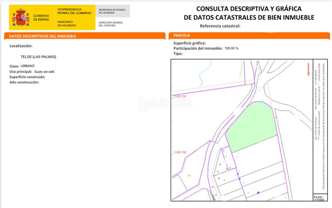Click the 'CONSULTA DESCRIPTIVA Y GRÁFICA' title line
This screenshot has height=208, width=332.
[249, 9]
